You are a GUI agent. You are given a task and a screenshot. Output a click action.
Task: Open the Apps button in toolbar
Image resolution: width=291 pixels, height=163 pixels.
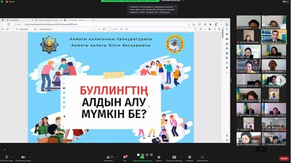[x=202, y=157]
